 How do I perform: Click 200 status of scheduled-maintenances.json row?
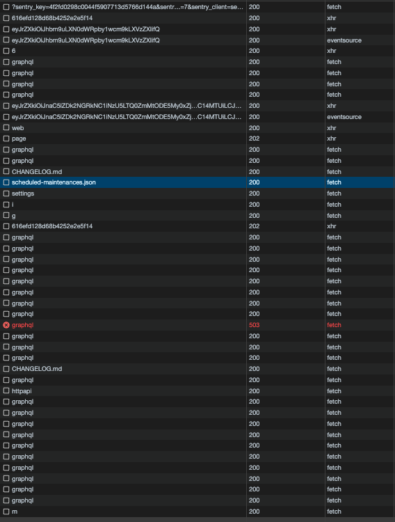click(x=255, y=182)
